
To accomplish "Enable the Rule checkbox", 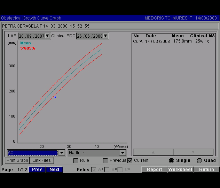I will (x=76, y=161).
